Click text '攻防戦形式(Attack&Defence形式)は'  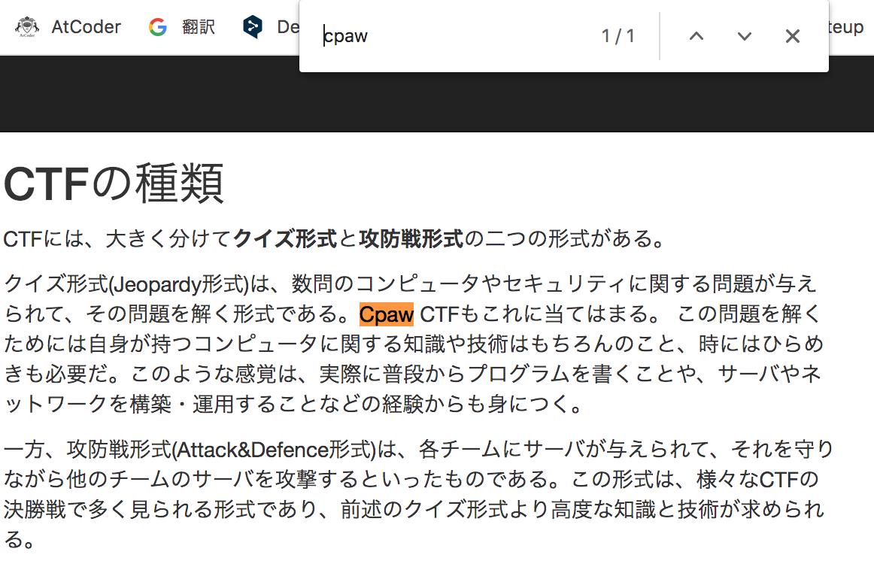[x=231, y=450]
